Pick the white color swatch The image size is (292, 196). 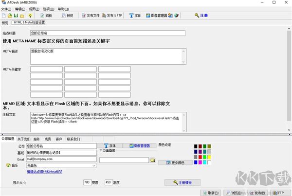[x=209, y=162]
